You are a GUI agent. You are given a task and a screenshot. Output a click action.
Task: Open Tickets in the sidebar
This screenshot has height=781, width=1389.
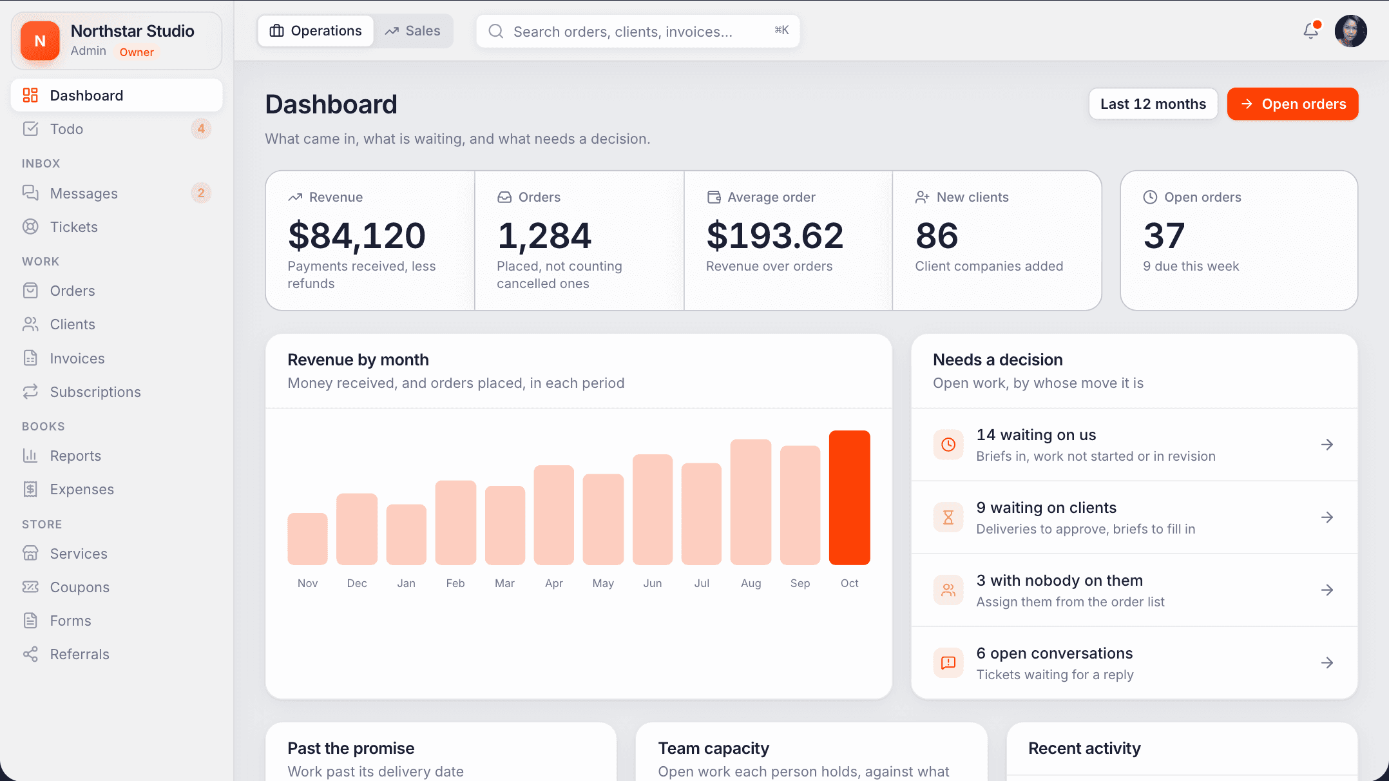117,227
